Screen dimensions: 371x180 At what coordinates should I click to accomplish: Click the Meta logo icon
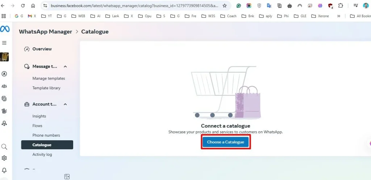[x=5, y=29]
